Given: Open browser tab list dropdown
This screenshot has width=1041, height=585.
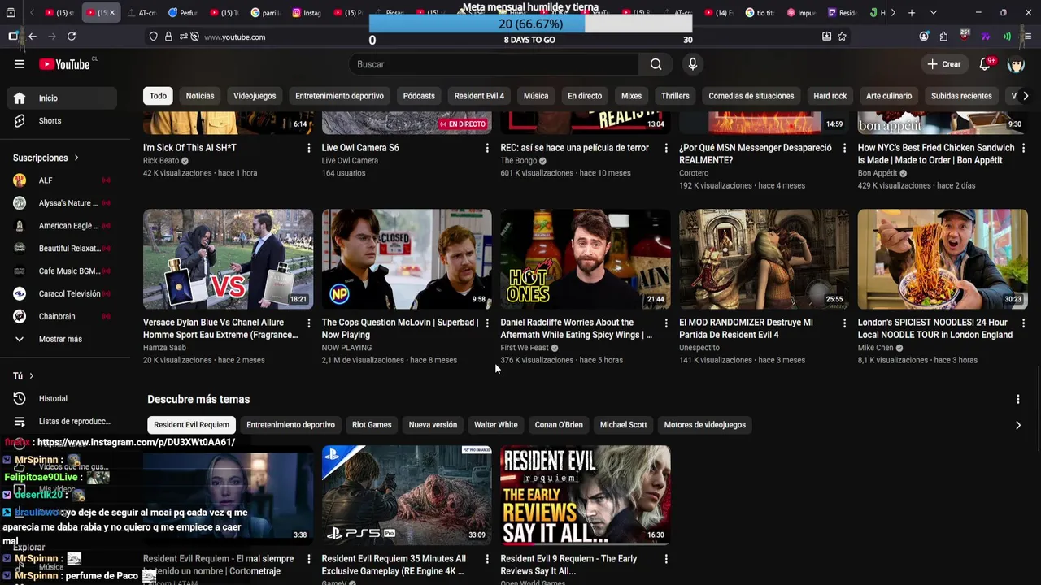Looking at the screenshot, I should pyautogui.click(x=933, y=13).
